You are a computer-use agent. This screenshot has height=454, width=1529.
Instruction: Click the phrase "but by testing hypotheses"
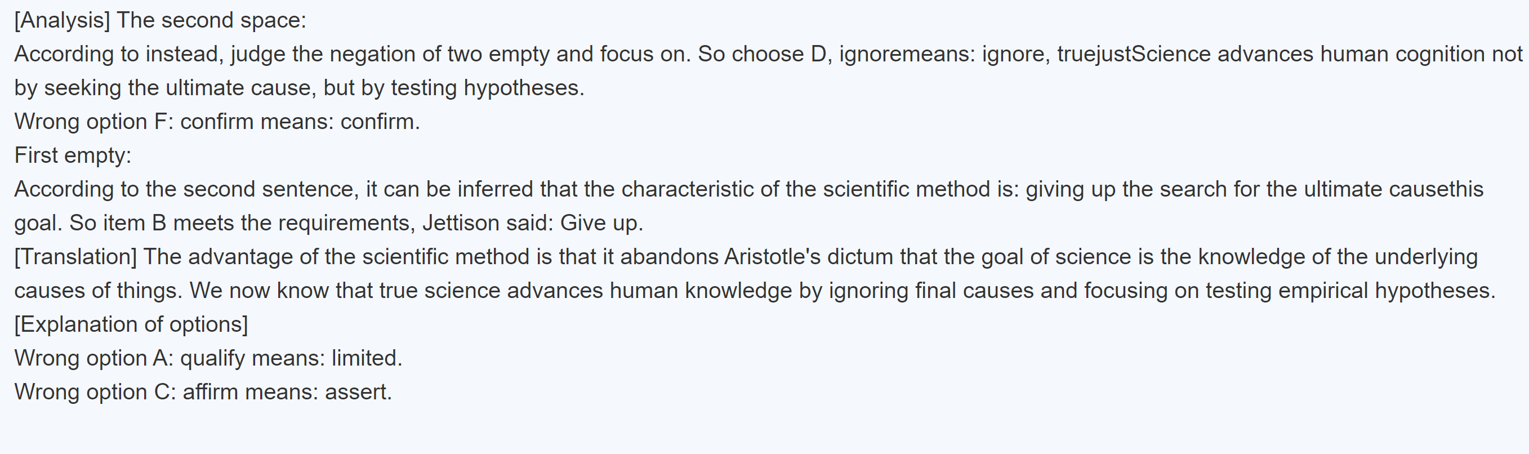tap(453, 88)
